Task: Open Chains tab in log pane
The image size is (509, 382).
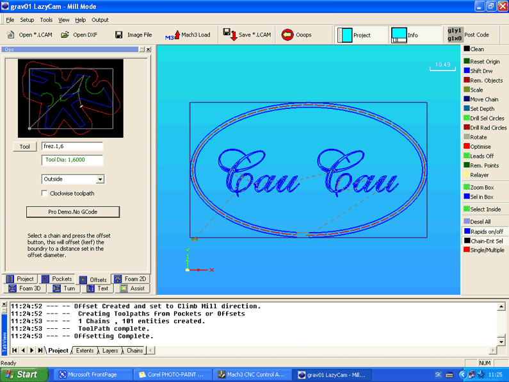Action: point(134,351)
